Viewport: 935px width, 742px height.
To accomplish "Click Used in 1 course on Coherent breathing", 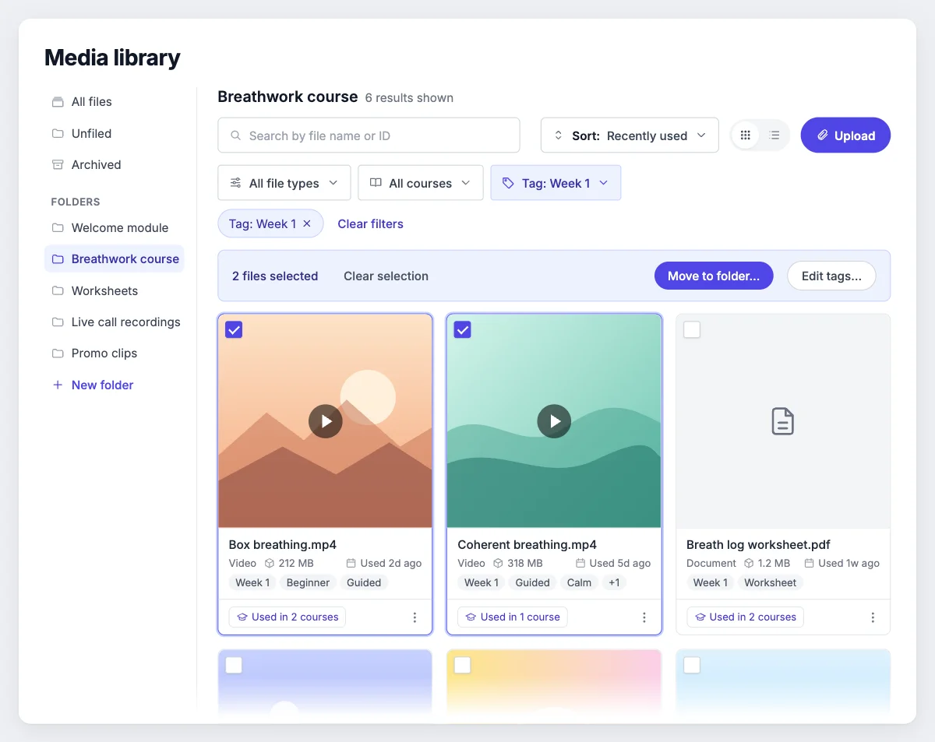I will [x=513, y=617].
